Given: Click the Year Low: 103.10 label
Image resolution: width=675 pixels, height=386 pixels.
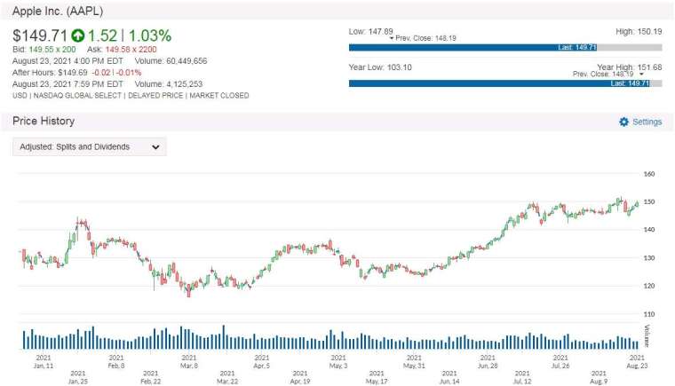Looking at the screenshot, I should coord(380,67).
